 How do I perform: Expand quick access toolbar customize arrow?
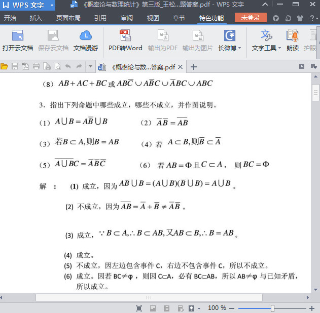(x=90, y=66)
